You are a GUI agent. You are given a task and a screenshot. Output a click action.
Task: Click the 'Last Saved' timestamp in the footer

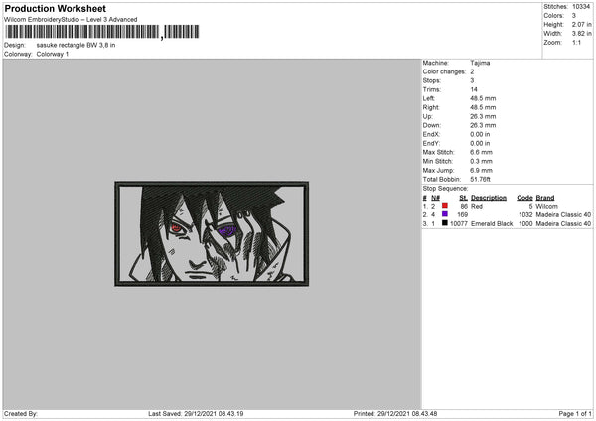[196, 414]
